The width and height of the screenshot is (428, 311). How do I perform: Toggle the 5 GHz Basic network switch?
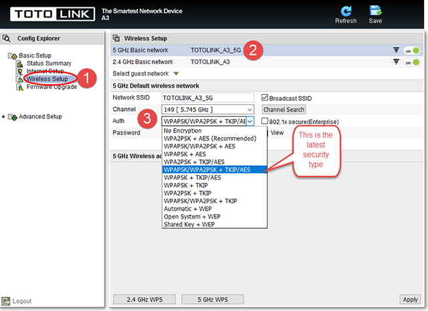point(412,51)
